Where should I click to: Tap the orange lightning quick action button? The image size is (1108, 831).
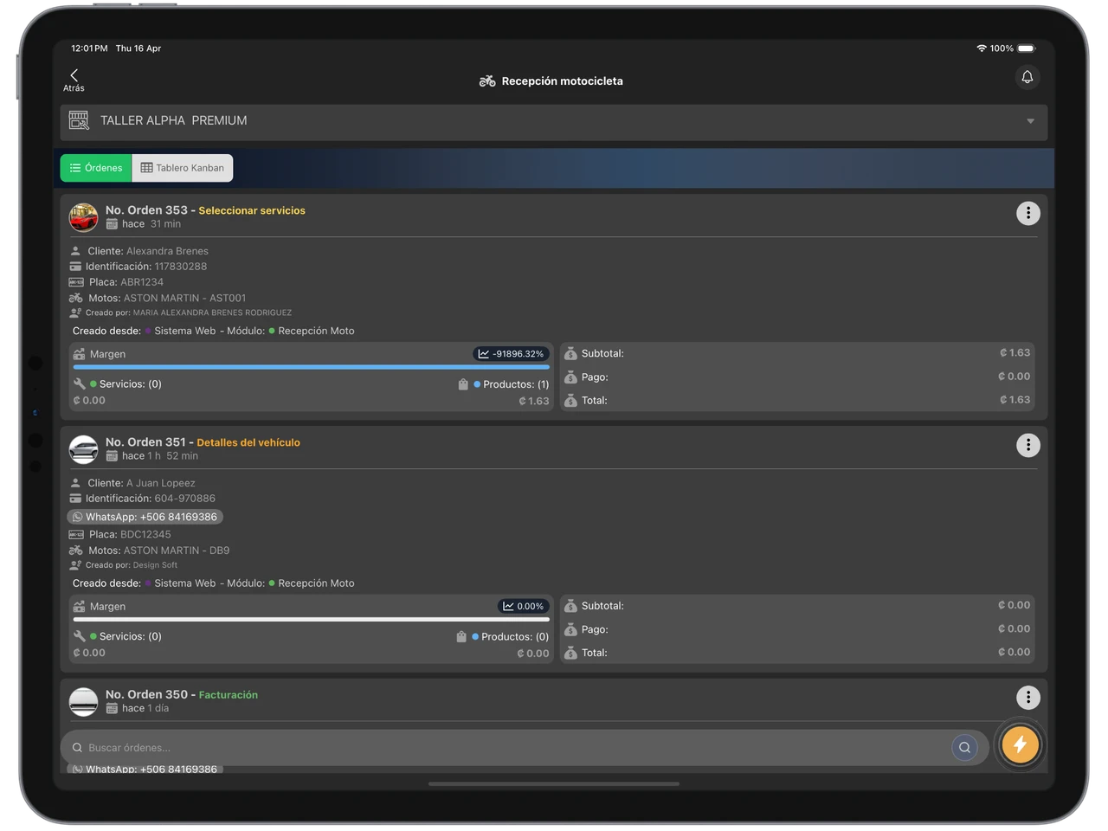click(1020, 744)
